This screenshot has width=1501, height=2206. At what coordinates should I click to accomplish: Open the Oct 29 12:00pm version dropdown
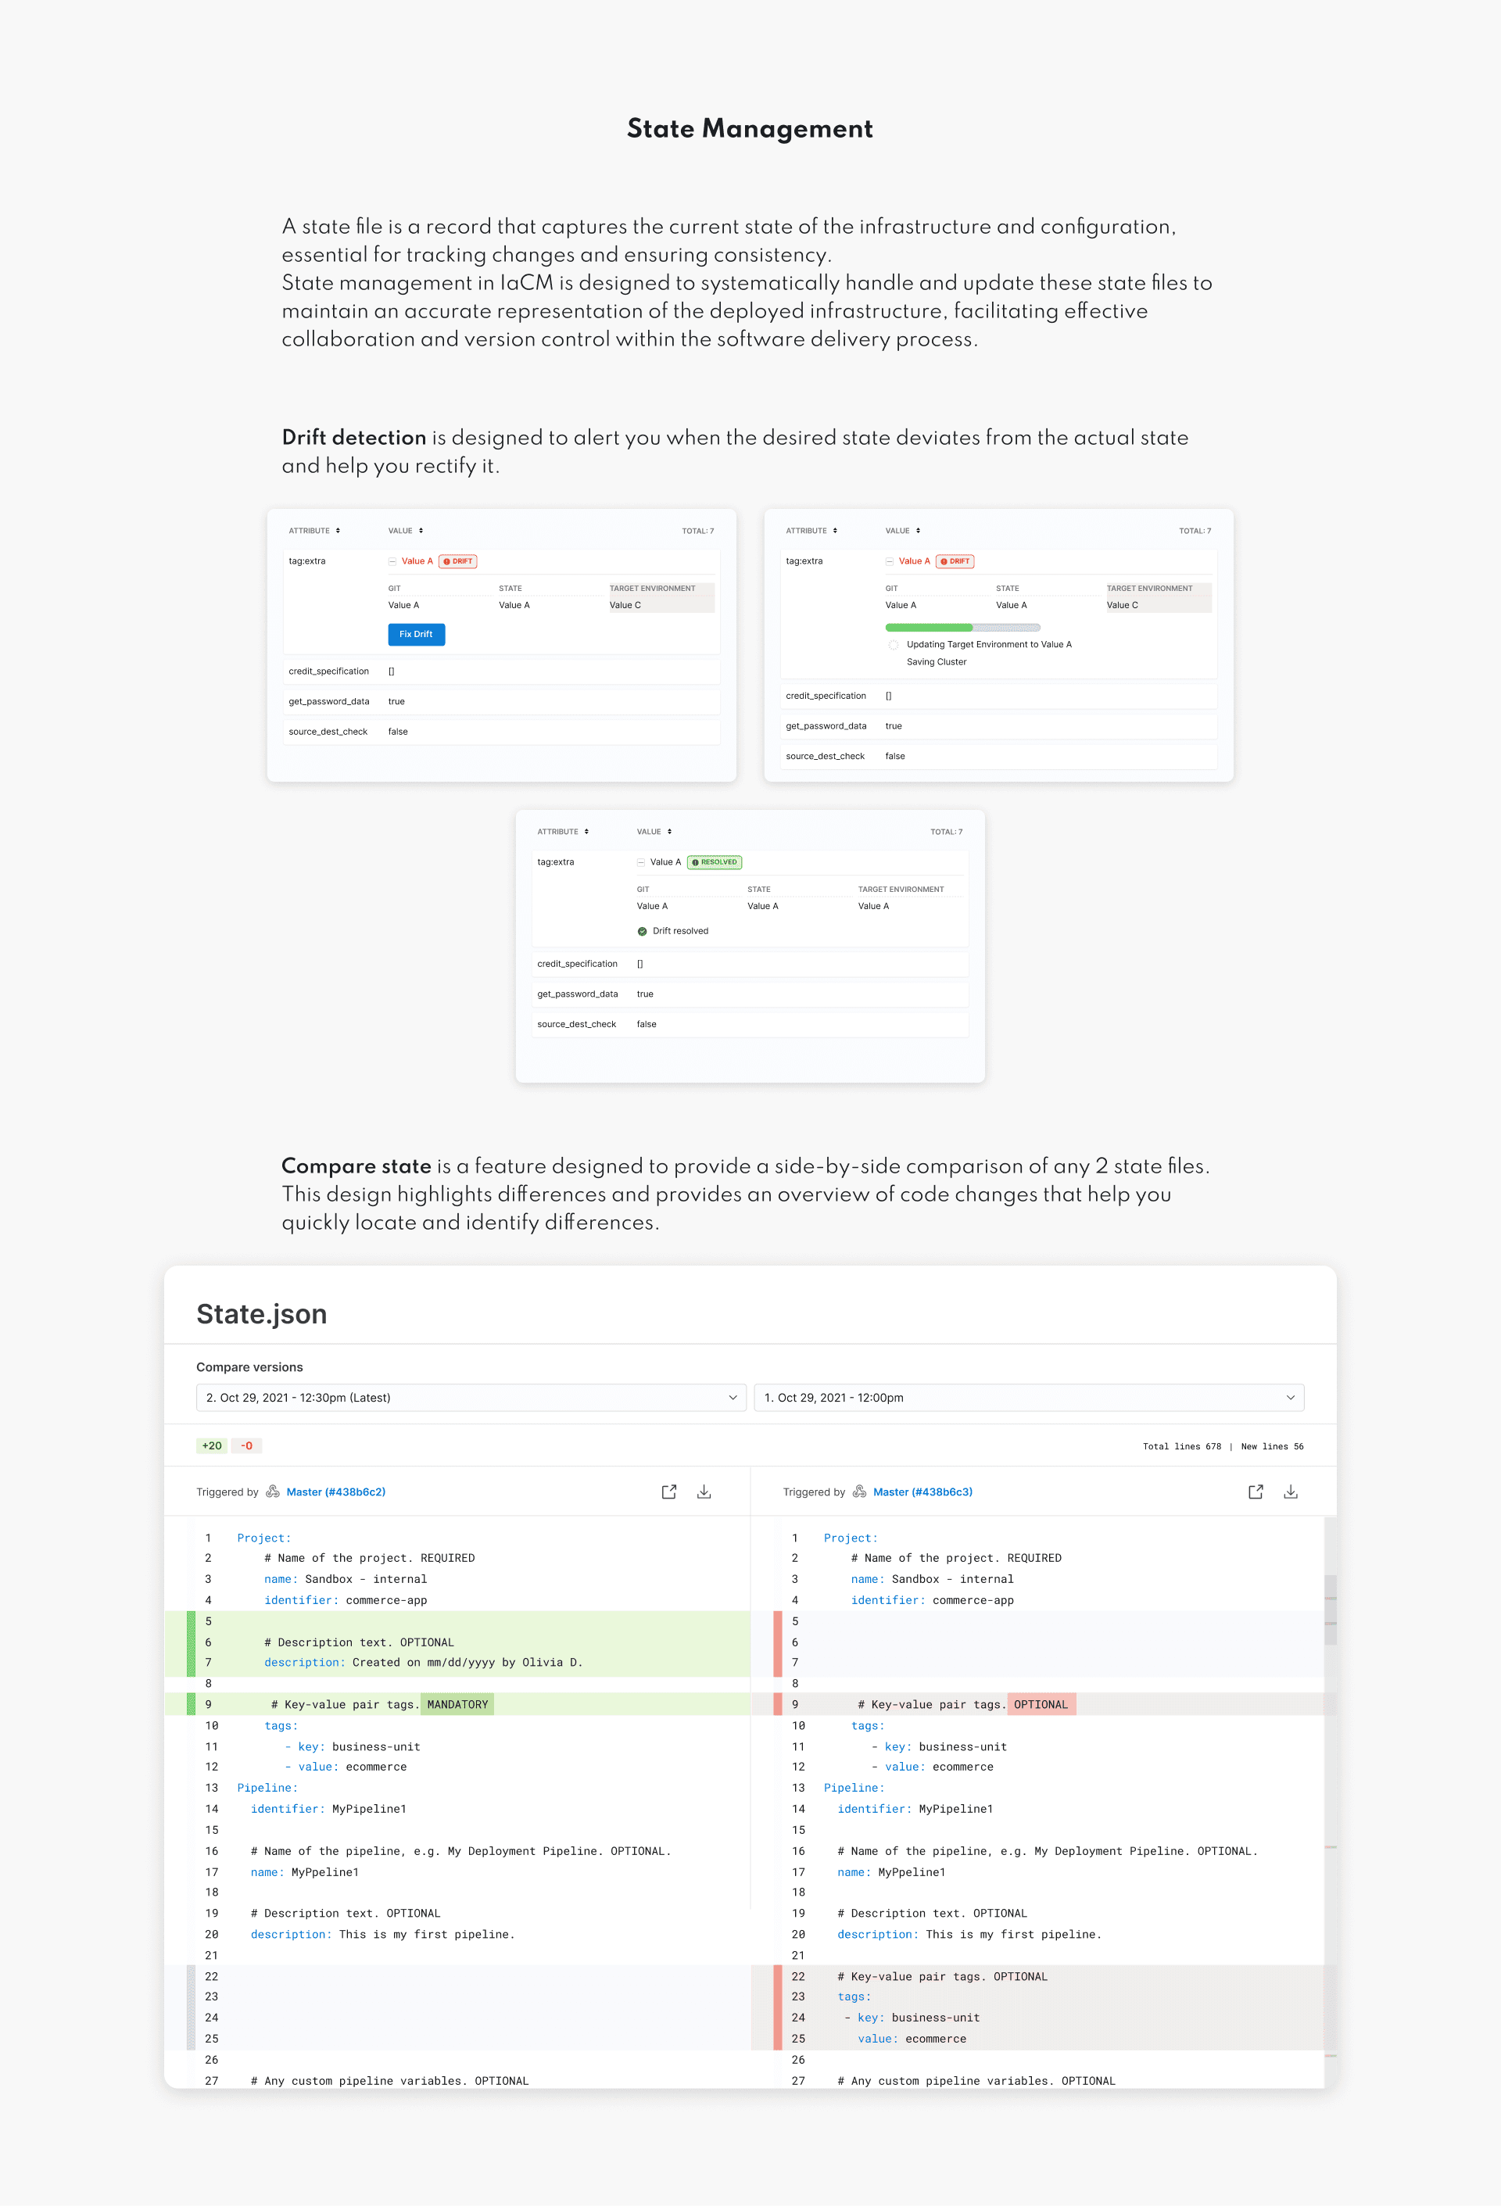tap(1028, 1397)
